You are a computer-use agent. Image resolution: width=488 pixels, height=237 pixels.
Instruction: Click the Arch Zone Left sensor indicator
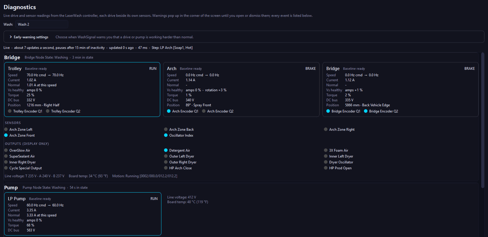[x=6, y=129]
